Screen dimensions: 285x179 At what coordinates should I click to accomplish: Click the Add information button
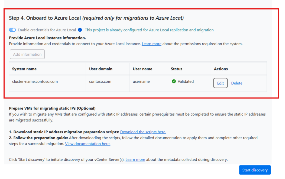[27, 54]
